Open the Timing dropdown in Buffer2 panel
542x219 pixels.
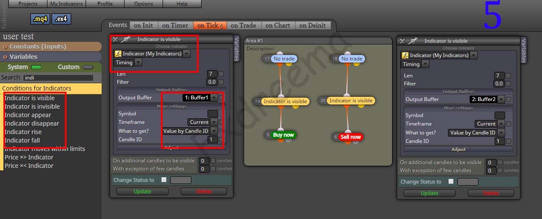[x=425, y=64]
